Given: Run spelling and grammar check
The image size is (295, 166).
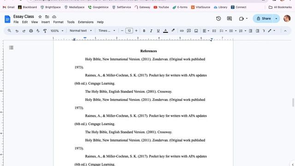Looking at the screenshot, I should tap(38, 31).
